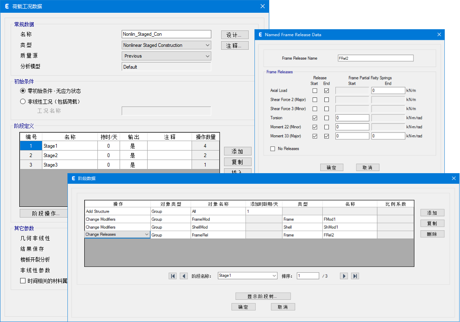Cancel with 取消 in the 阶段数据 dialog
The height and width of the screenshot is (322, 460).
(x=283, y=307)
